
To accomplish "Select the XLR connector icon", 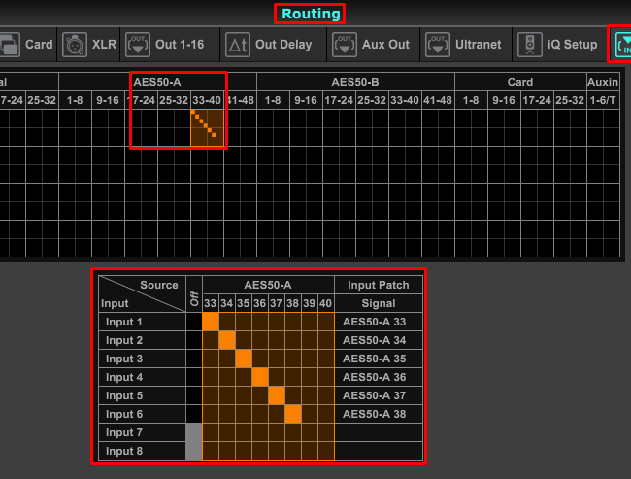I will pyautogui.click(x=75, y=45).
